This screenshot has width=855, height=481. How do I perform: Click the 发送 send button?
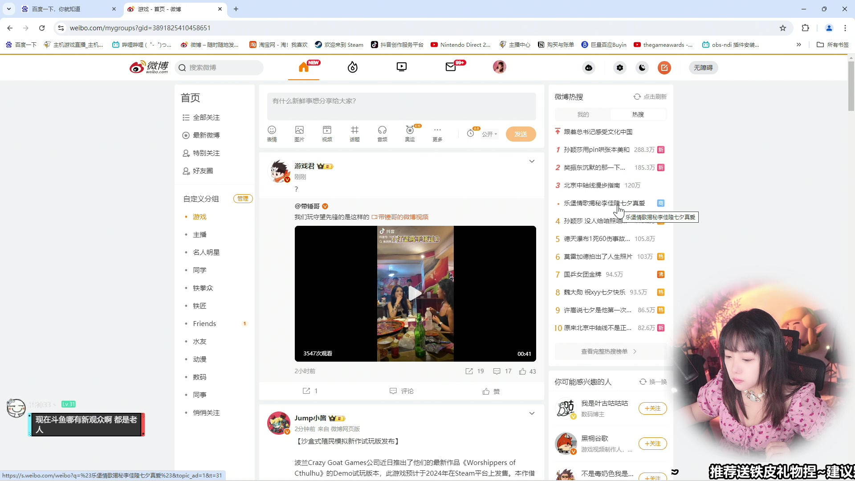coord(521,134)
